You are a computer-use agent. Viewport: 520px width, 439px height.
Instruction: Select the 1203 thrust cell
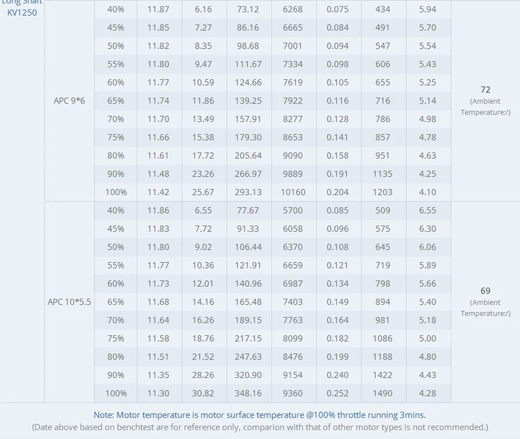click(382, 192)
